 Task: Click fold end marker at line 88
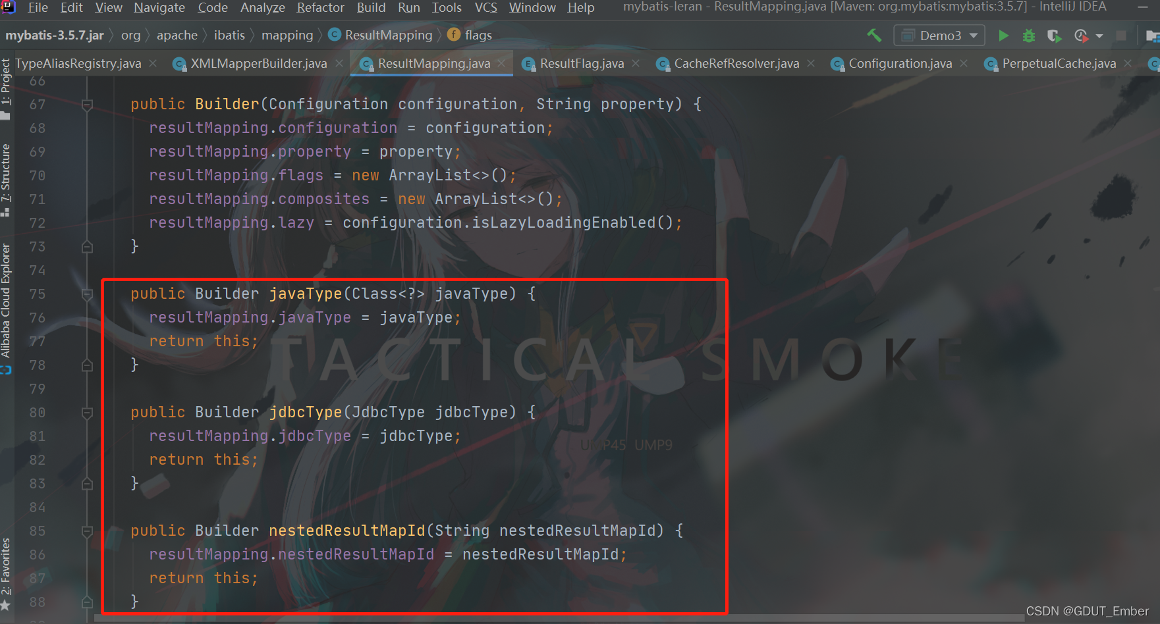pyautogui.click(x=87, y=602)
